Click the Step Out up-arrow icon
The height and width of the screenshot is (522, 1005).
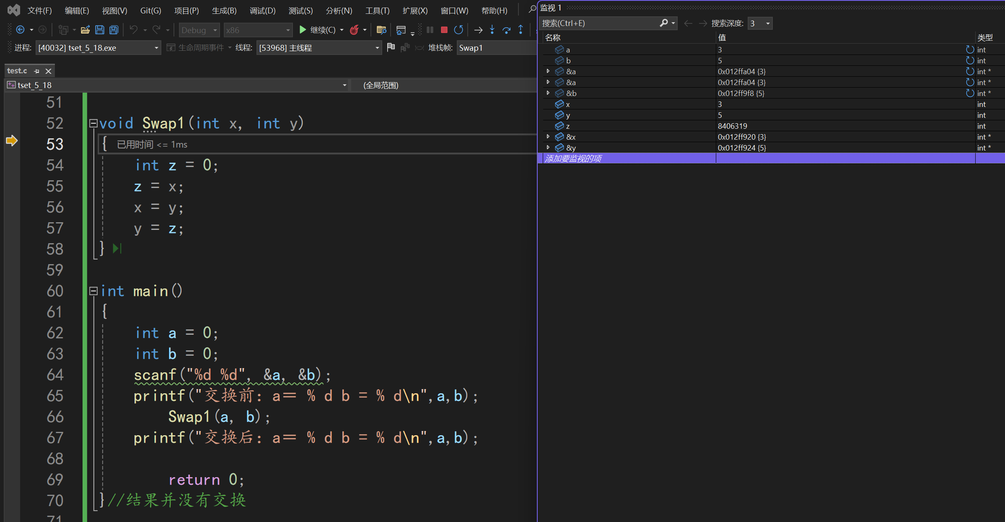pyautogui.click(x=521, y=30)
